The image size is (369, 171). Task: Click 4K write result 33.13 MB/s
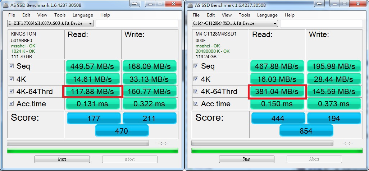pyautogui.click(x=150, y=79)
